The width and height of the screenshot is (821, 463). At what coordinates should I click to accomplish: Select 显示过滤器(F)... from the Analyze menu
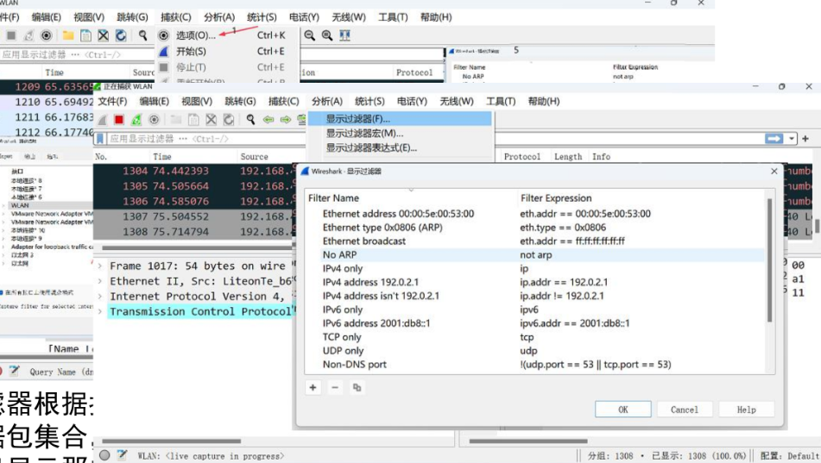point(357,119)
